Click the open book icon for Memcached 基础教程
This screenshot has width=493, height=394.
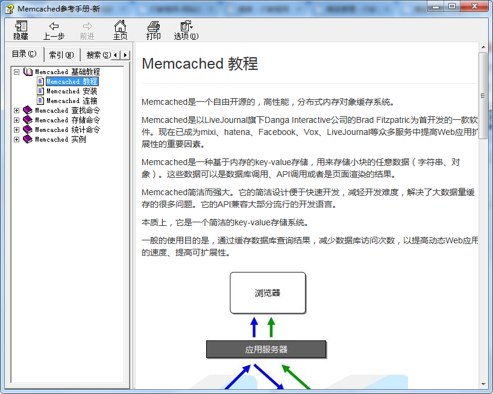point(28,72)
